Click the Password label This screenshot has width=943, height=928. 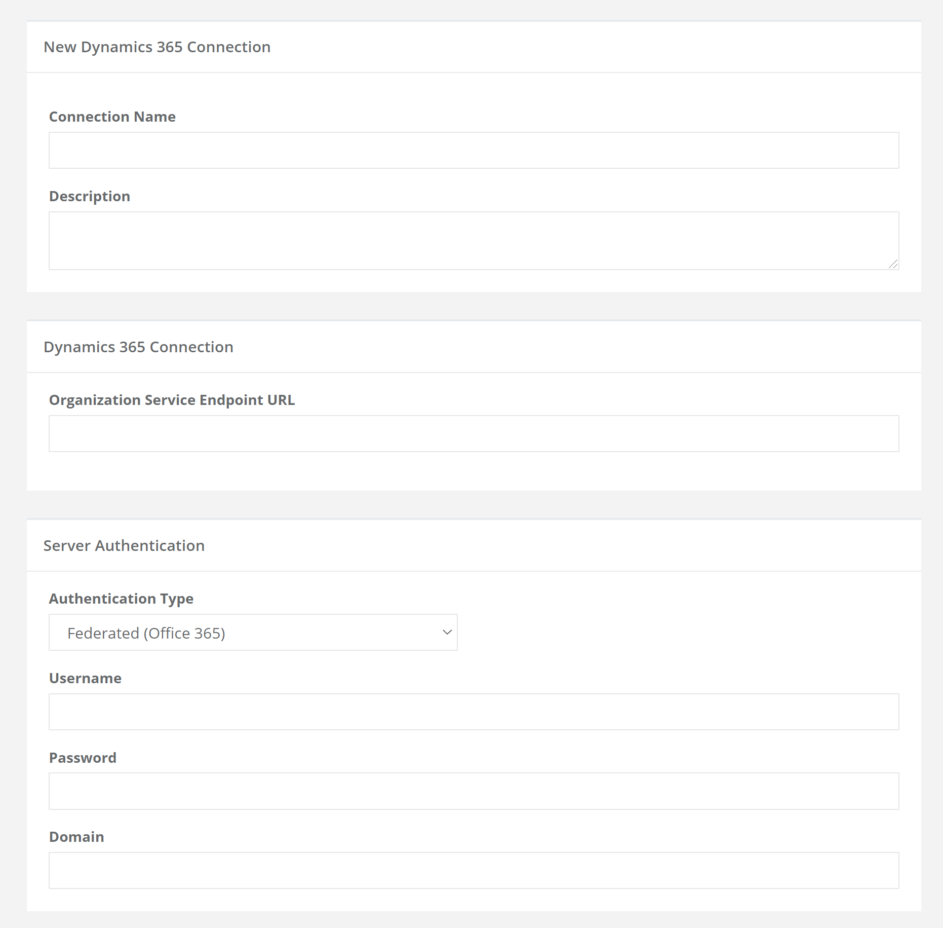pyautogui.click(x=83, y=758)
